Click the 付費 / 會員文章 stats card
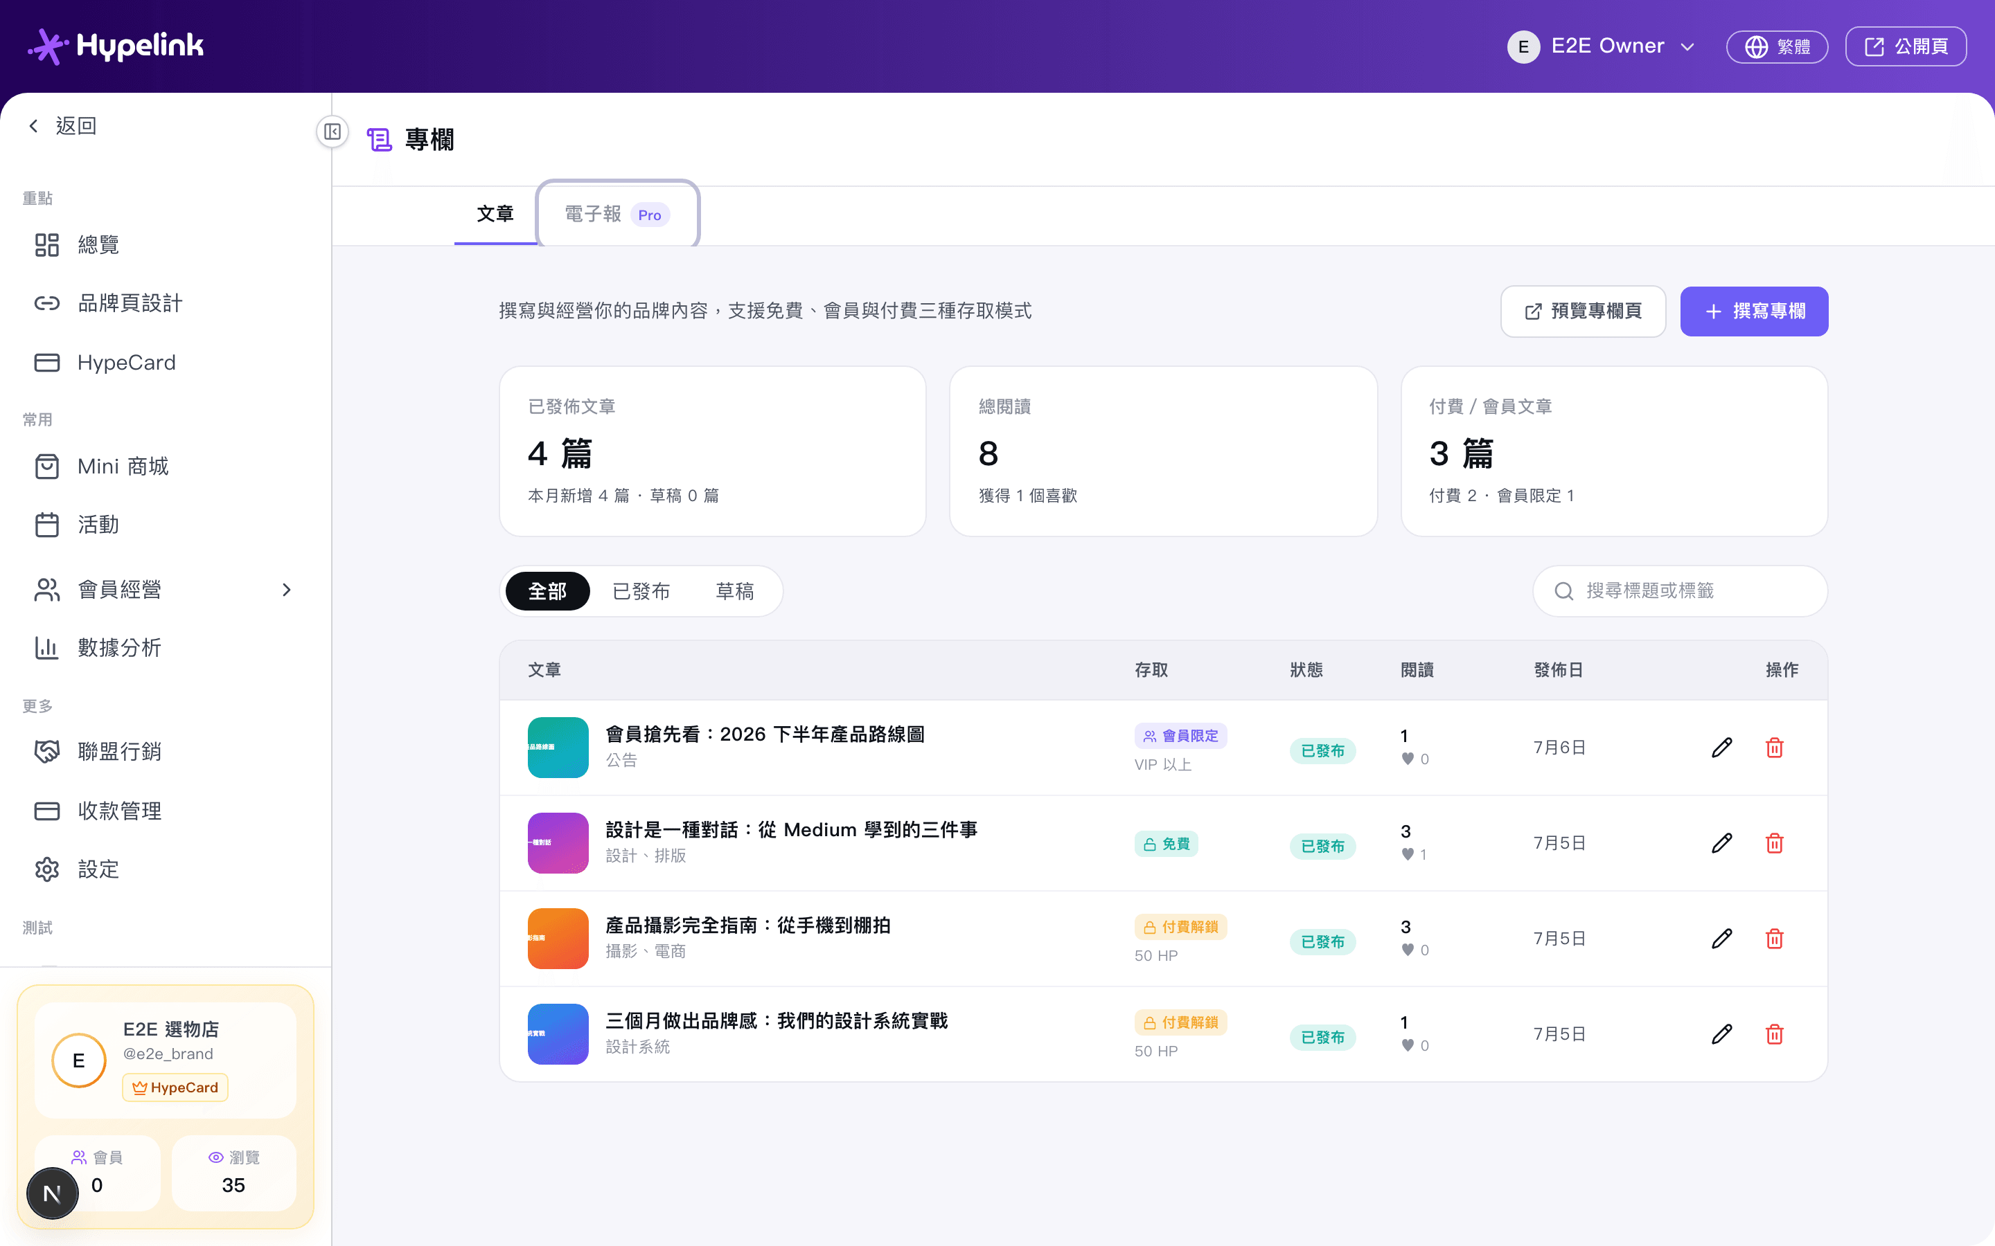 (x=1614, y=451)
